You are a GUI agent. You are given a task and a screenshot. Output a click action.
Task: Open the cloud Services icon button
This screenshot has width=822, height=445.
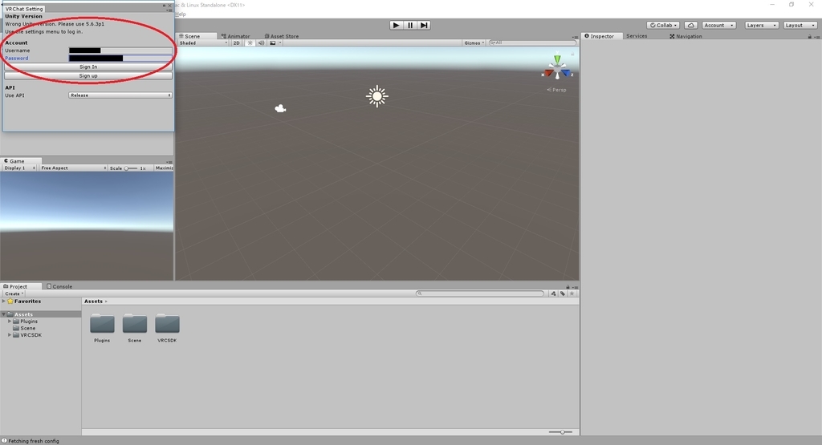[691, 25]
